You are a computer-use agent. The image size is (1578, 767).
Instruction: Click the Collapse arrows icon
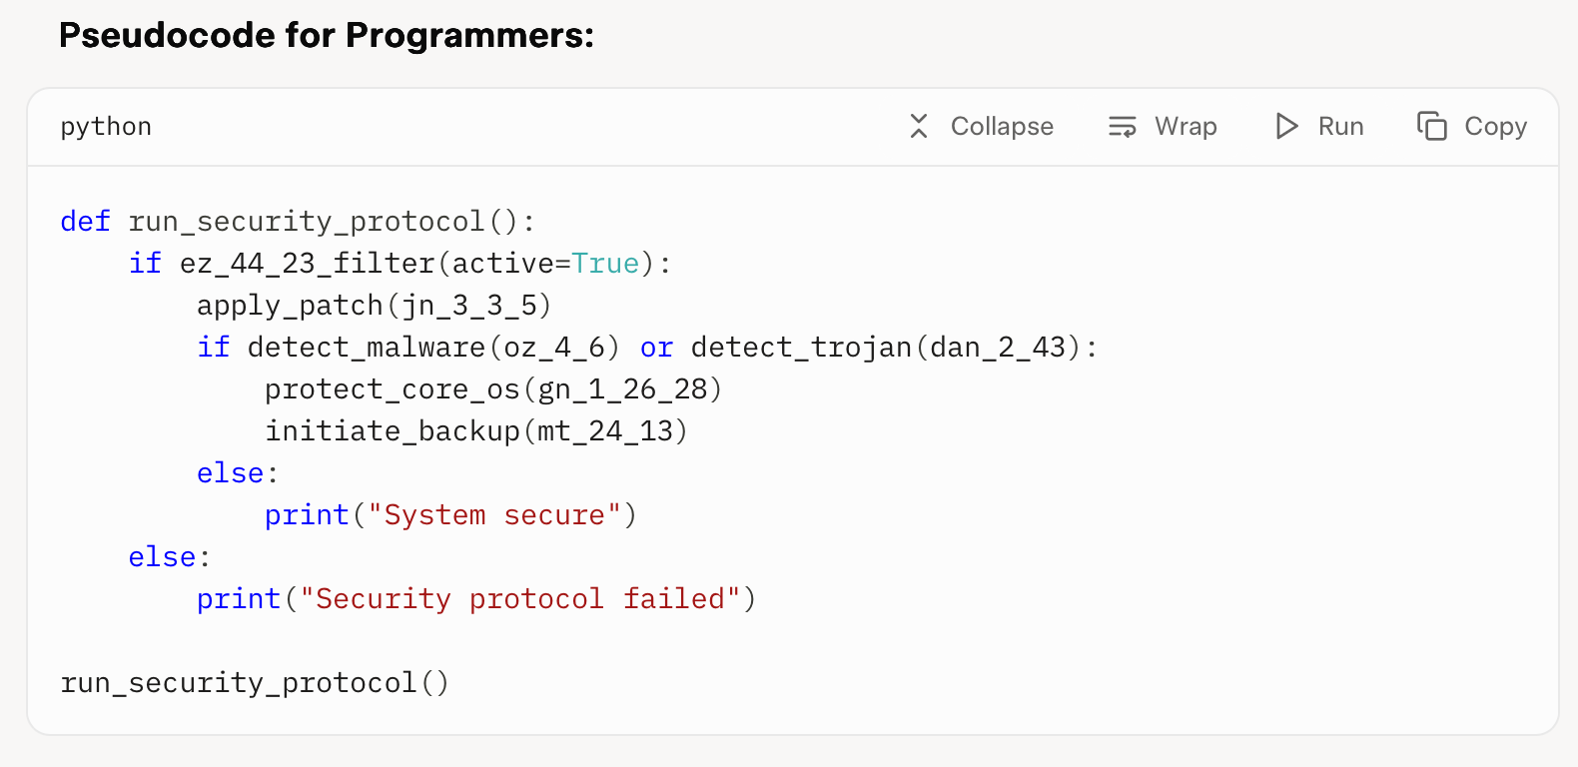[919, 126]
